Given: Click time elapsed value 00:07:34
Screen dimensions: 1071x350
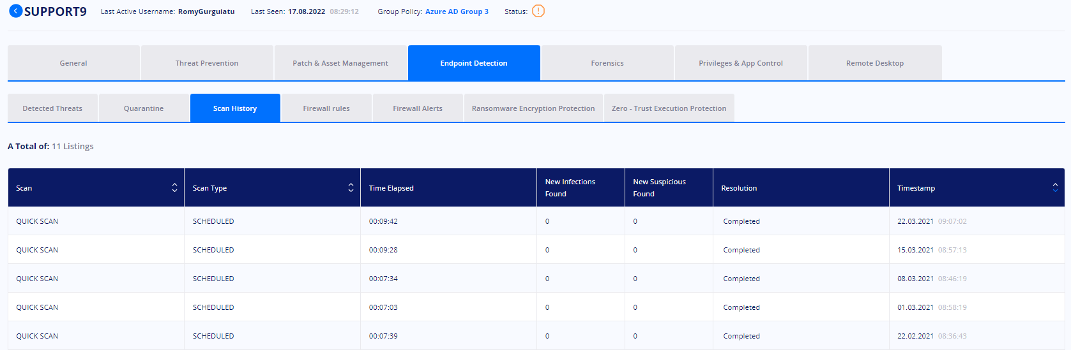Looking at the screenshot, I should [x=383, y=279].
